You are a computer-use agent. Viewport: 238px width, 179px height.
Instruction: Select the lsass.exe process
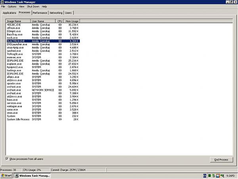point(43,100)
